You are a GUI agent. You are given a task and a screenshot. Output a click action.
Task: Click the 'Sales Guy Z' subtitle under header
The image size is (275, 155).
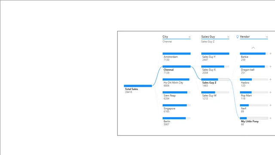(x=208, y=41)
